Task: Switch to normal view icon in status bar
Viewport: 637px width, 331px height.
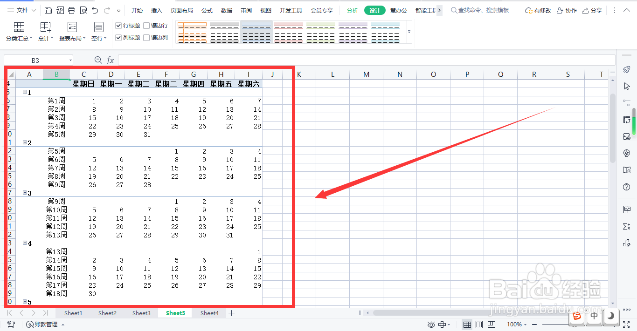Action: [x=467, y=324]
